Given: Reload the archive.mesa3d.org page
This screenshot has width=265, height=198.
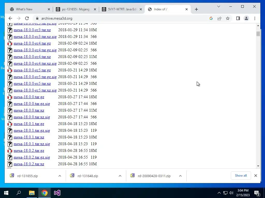Looking at the screenshot, I should pos(27,18).
